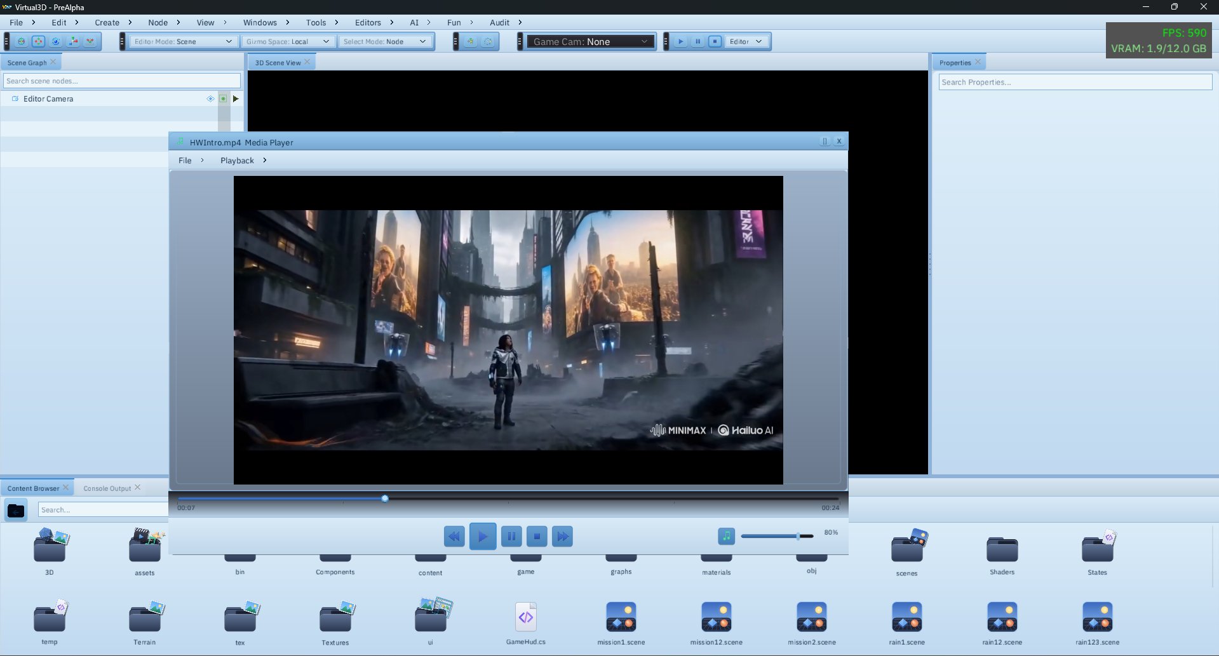Stop the game from main toolbar

click(x=715, y=41)
